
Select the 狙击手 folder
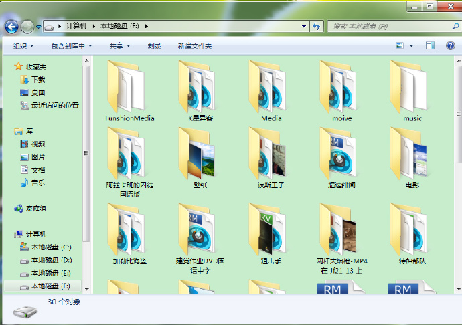[271, 234]
